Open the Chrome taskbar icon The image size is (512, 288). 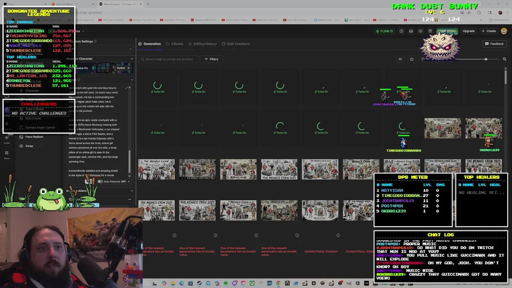(278, 283)
